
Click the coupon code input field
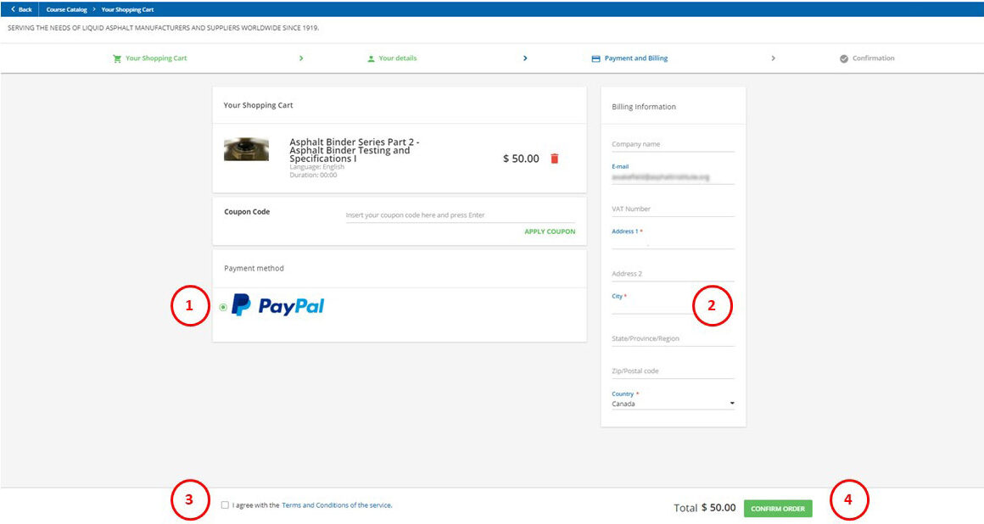460,215
